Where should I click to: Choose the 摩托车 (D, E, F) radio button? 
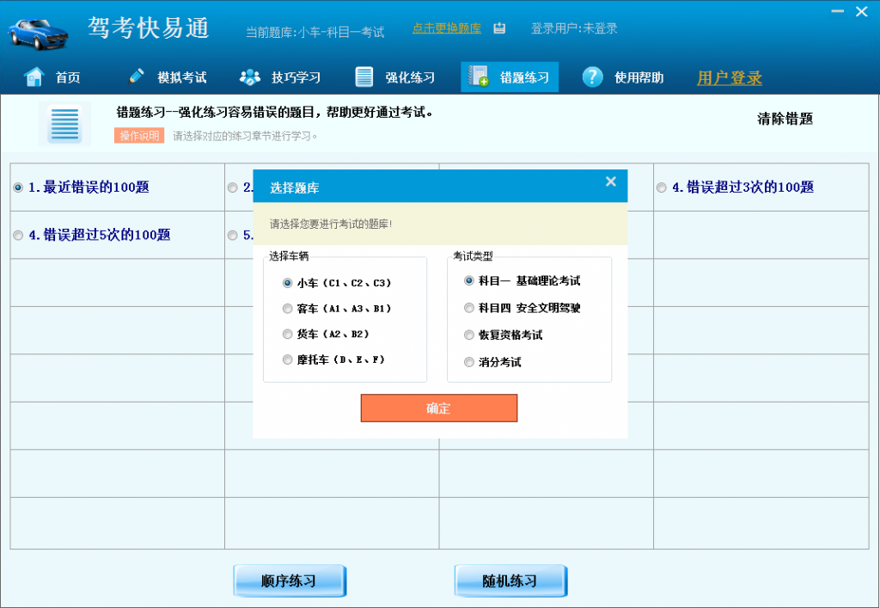point(288,360)
